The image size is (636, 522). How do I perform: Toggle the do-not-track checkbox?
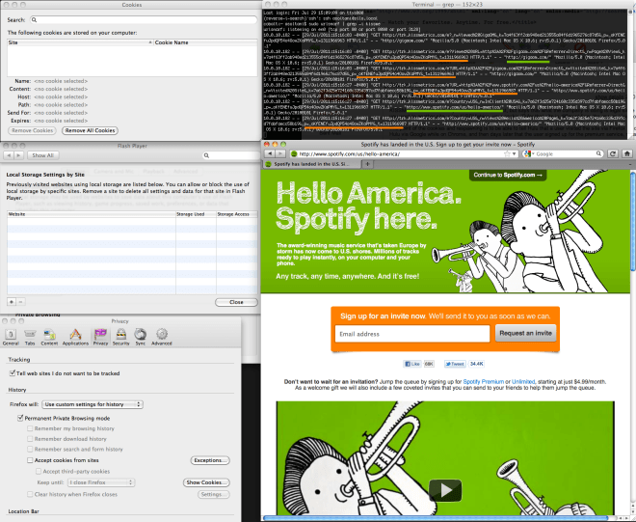tap(12, 372)
